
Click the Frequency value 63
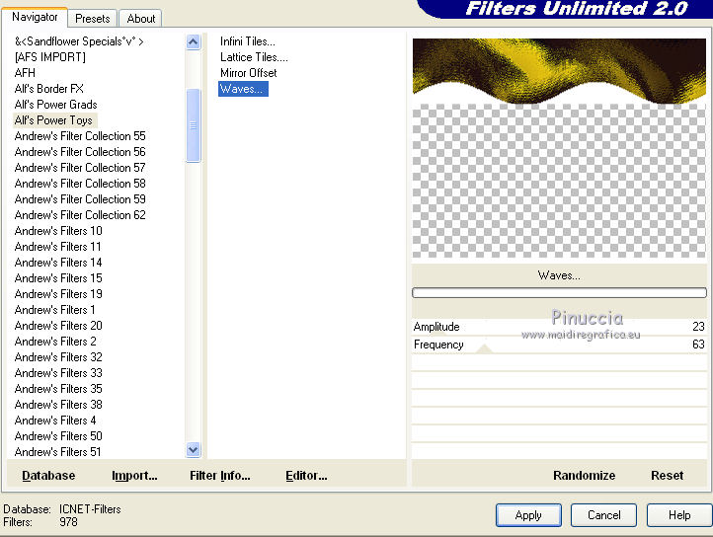point(698,345)
